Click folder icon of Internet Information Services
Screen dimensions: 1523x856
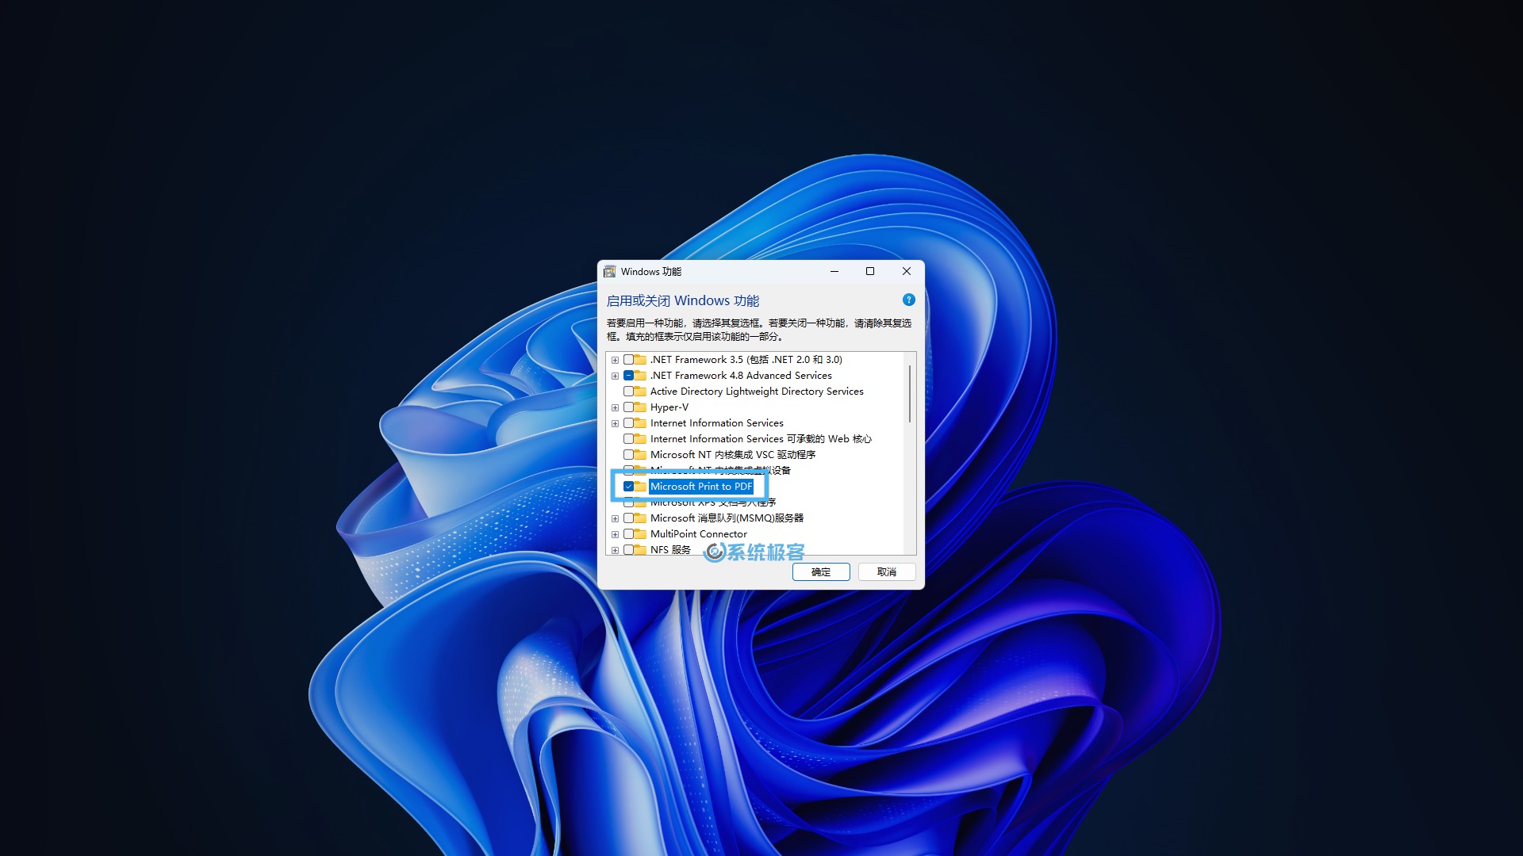point(640,423)
